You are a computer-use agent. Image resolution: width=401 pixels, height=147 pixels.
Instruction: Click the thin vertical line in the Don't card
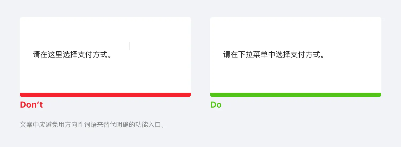coord(130,46)
